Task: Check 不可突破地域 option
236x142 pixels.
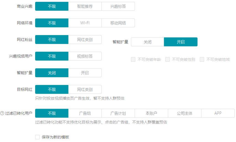Action: point(202,60)
